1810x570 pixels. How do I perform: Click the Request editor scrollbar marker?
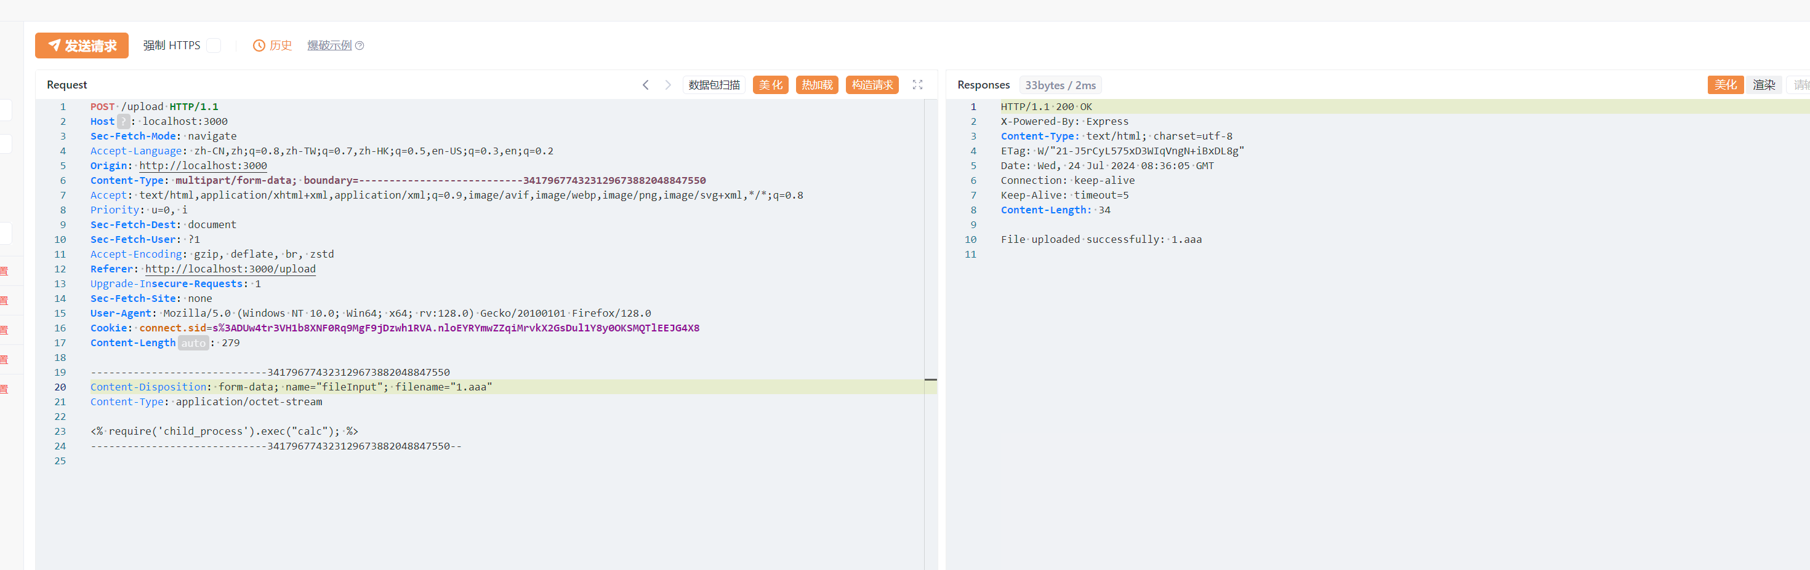coord(930,380)
